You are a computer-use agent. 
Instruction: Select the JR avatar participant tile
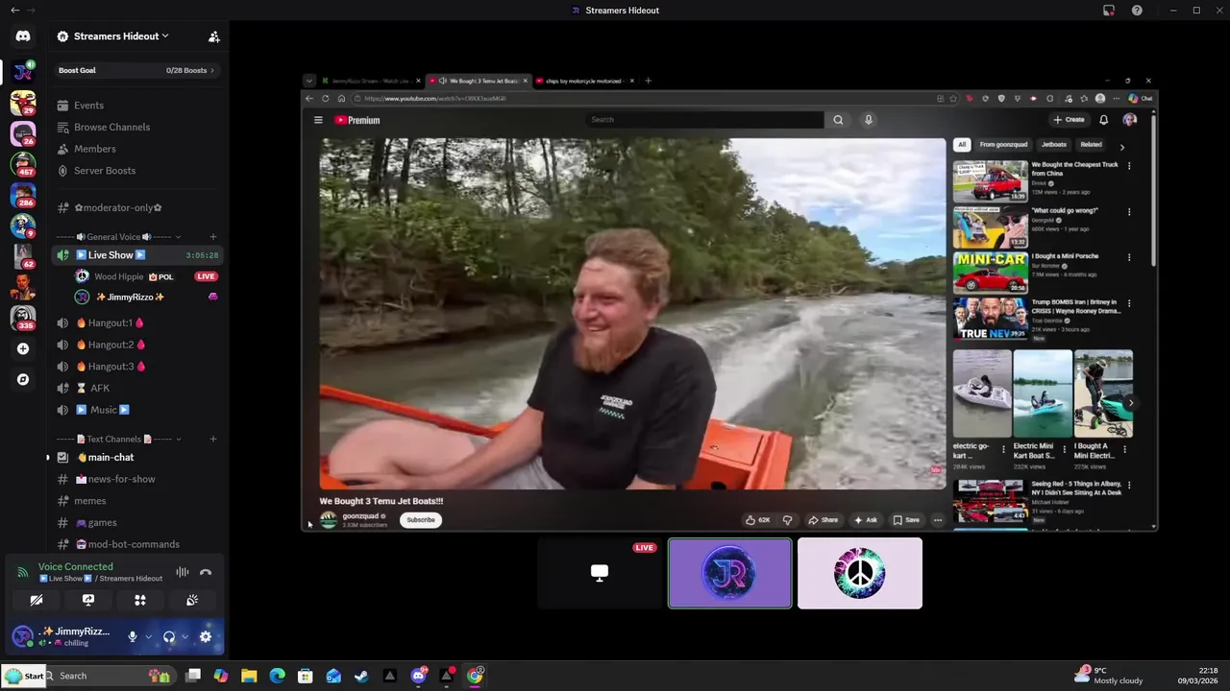click(730, 573)
